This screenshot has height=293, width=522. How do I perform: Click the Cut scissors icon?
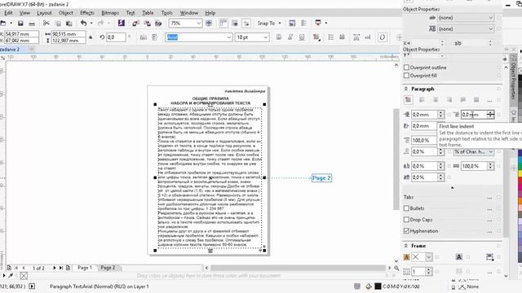[46, 24]
